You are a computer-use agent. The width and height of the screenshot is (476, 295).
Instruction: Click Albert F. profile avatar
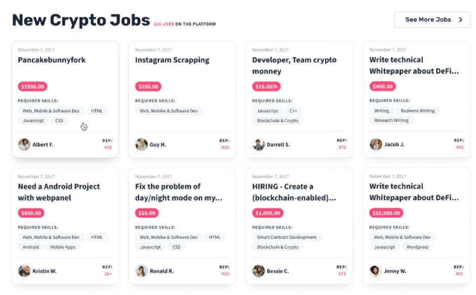pyautogui.click(x=24, y=145)
